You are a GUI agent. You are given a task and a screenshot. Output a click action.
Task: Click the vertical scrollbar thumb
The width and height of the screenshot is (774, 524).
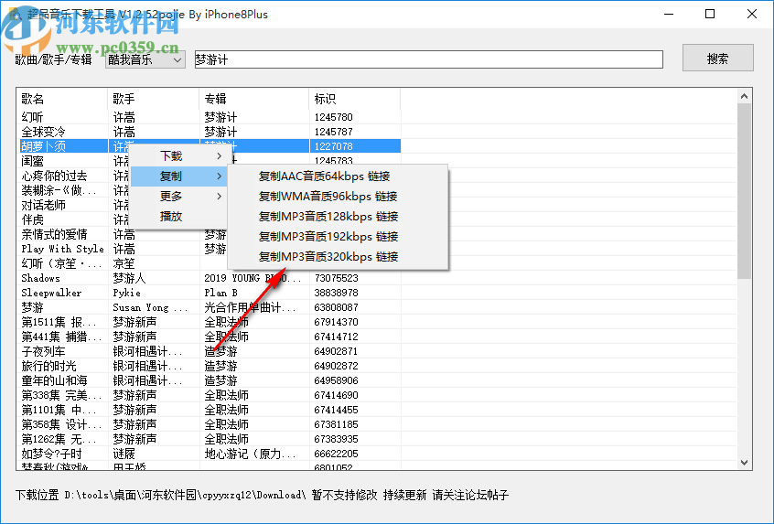pos(745,191)
